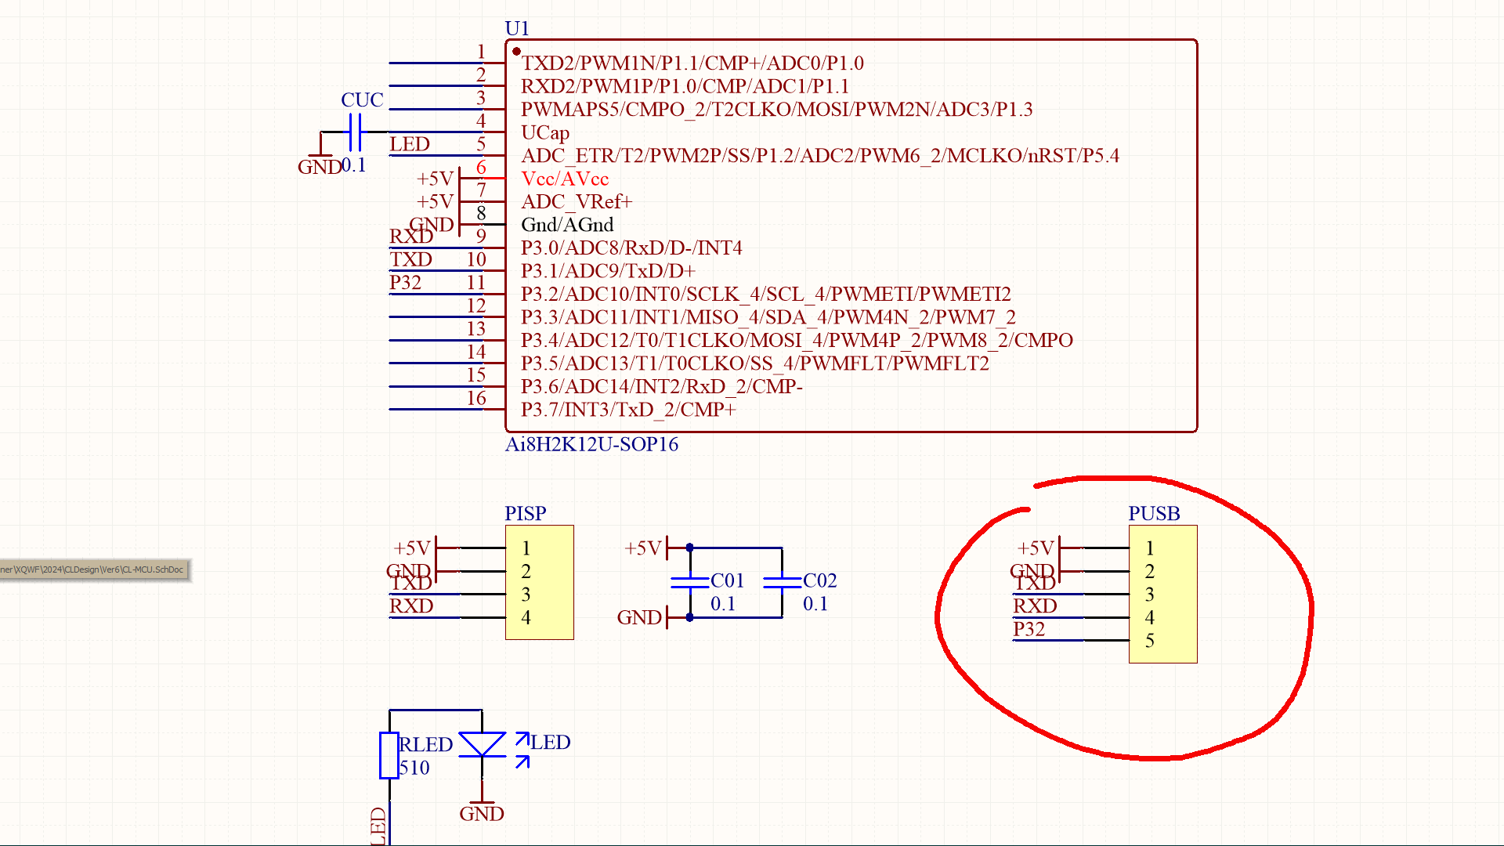The height and width of the screenshot is (846, 1504).
Task: Select the Ai8H2K12U-SOP16 part name text
Action: tap(591, 444)
